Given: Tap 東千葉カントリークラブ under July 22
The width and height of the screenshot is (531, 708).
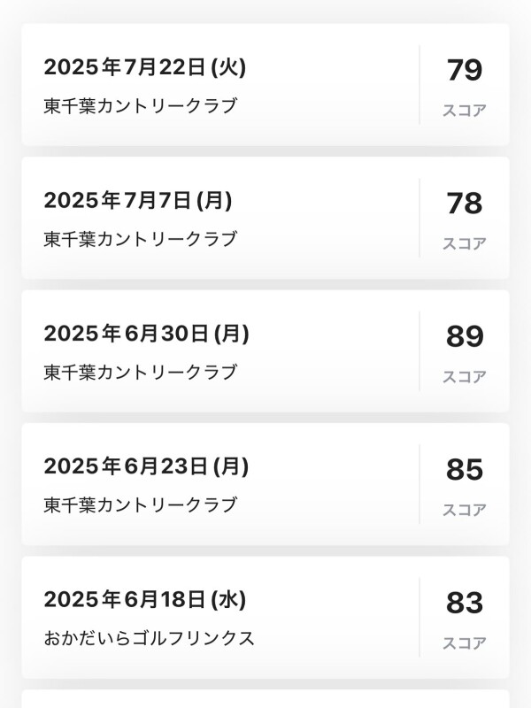Looking at the screenshot, I should (x=141, y=105).
